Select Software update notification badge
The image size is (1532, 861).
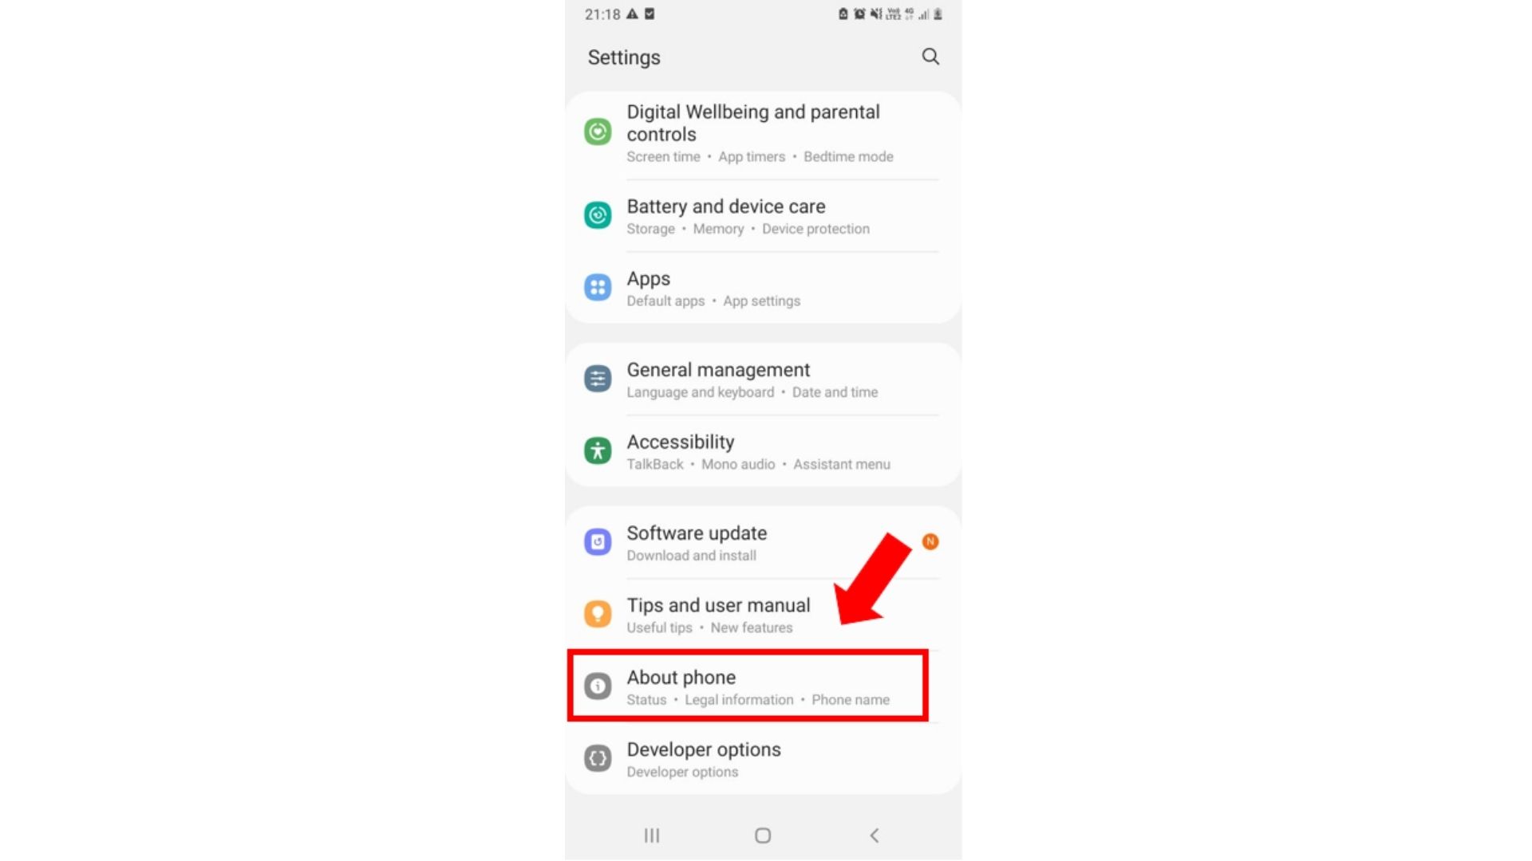(929, 541)
